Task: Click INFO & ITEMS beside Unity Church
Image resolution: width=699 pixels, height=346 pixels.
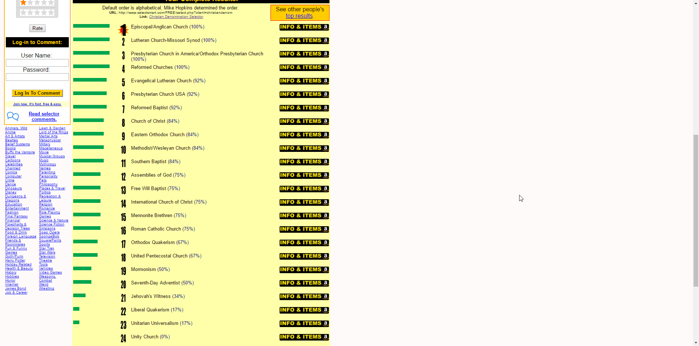Action: (304, 337)
